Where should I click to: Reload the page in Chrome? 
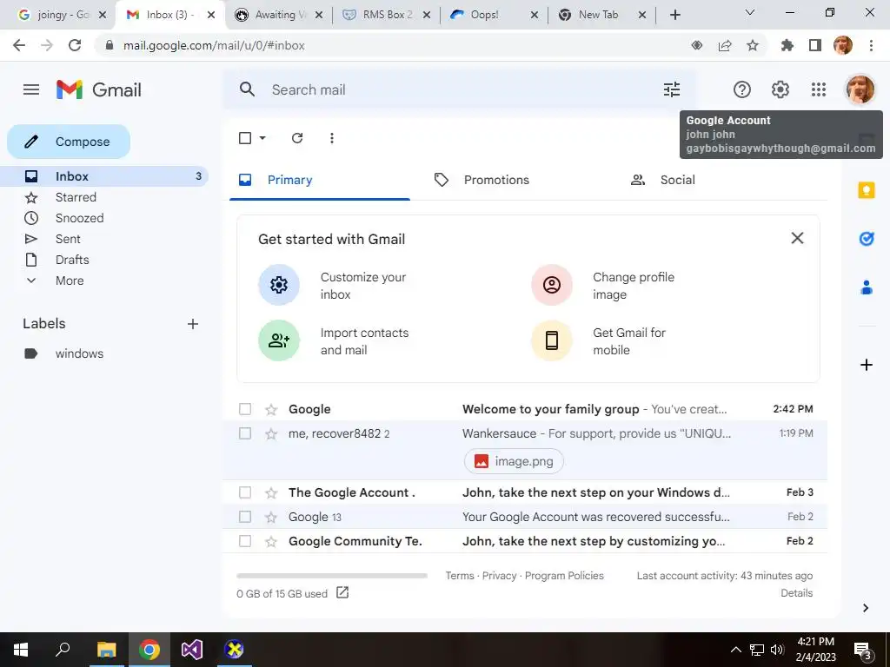pyautogui.click(x=75, y=45)
